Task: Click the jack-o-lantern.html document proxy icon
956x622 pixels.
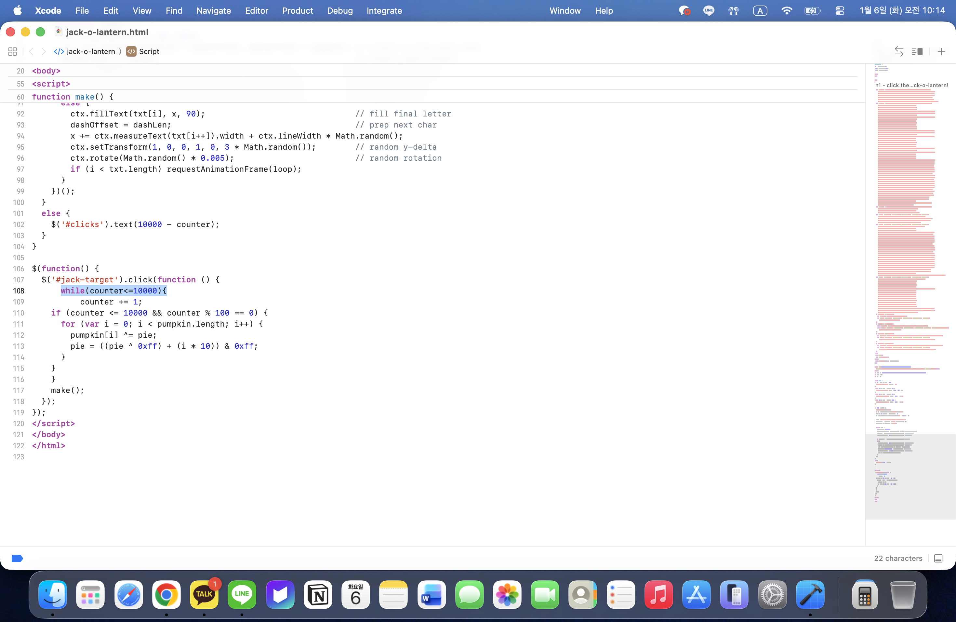Action: pyautogui.click(x=59, y=32)
